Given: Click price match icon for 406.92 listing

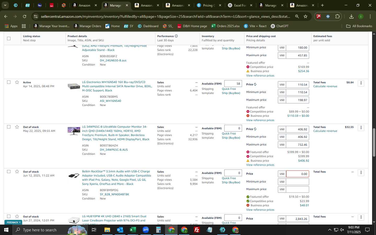Looking at the screenshot, I should pyautogui.click(x=255, y=129).
